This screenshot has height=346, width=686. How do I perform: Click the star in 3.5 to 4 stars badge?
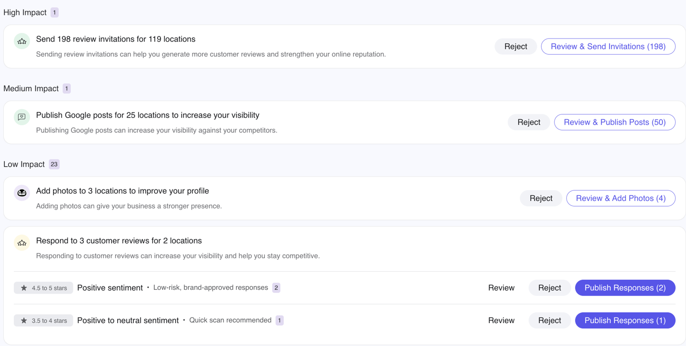click(24, 321)
